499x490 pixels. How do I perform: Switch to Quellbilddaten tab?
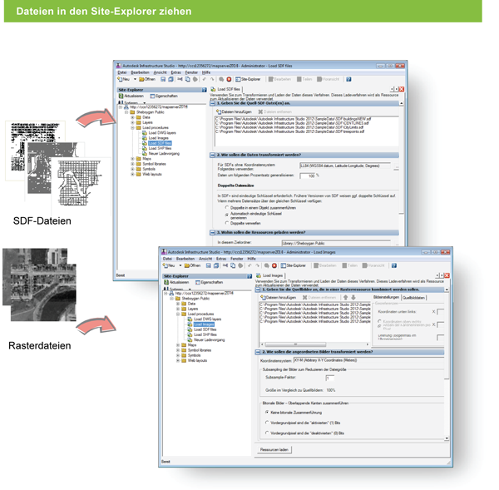(x=413, y=298)
